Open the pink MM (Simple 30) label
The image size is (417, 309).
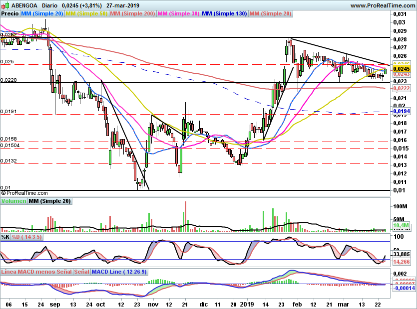[178, 13]
